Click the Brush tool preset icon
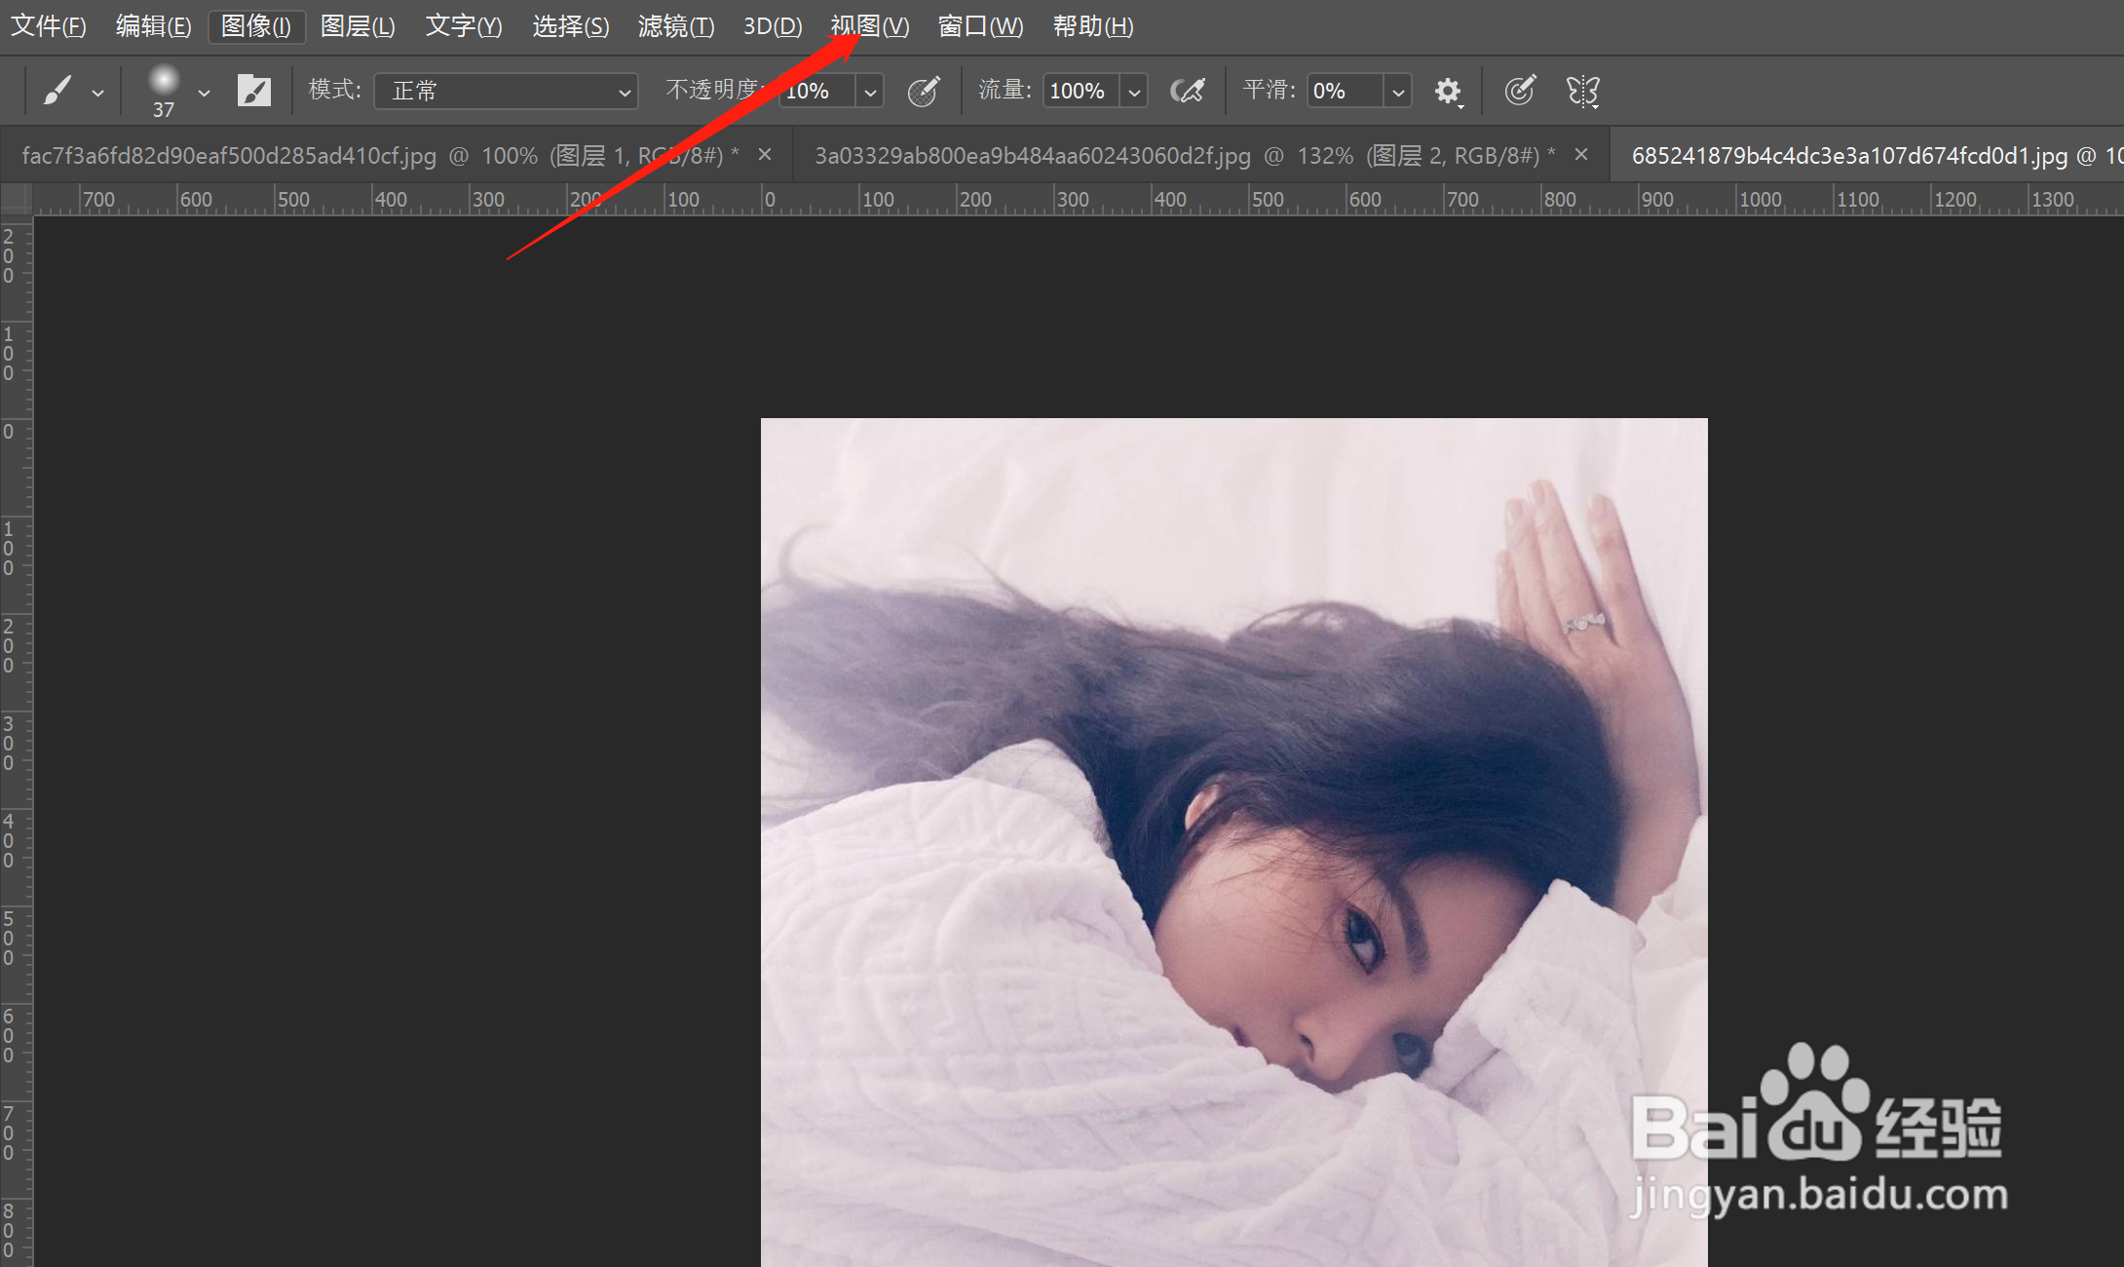The height and width of the screenshot is (1267, 2124). click(x=58, y=91)
